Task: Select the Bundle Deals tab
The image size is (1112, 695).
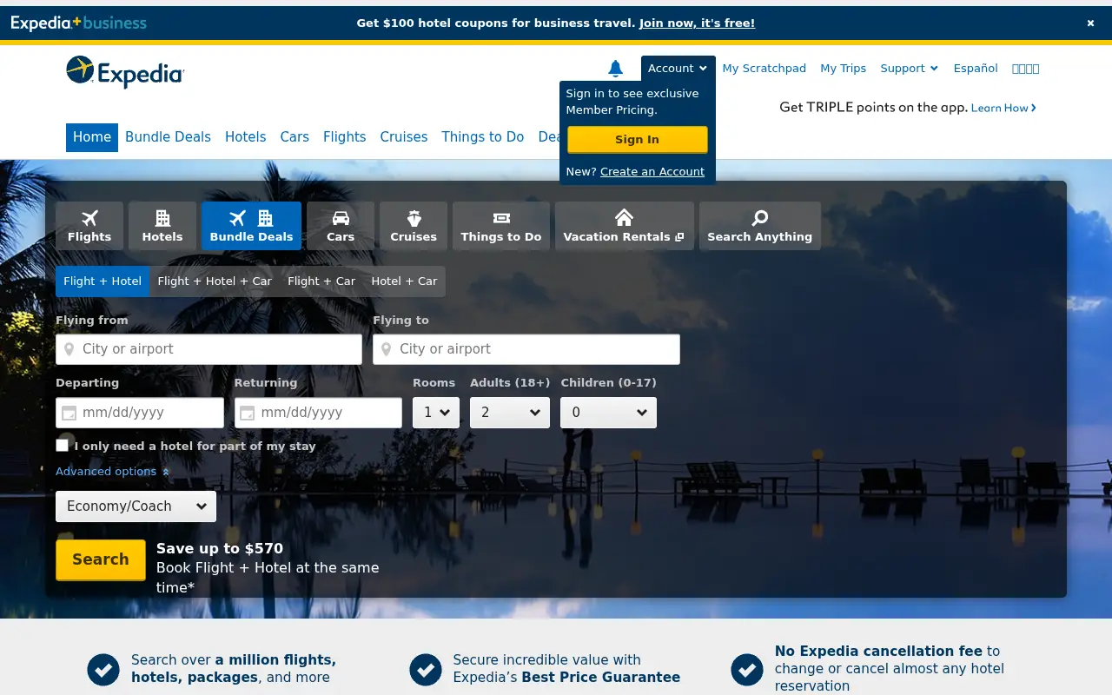Action: click(251, 226)
